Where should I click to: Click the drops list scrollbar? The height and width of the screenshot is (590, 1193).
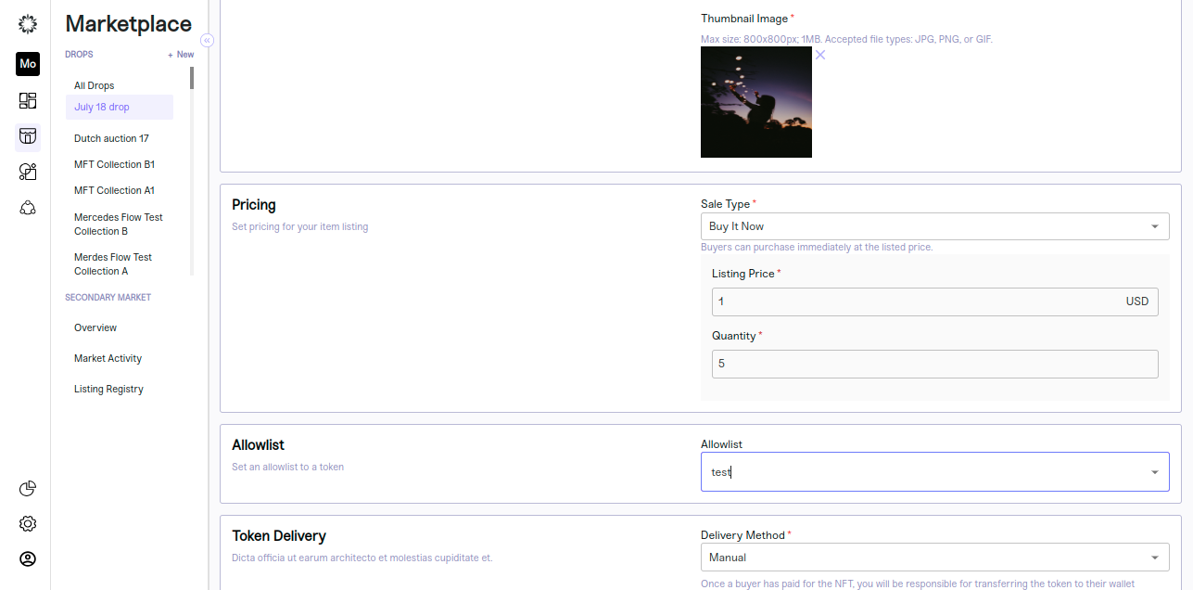[192, 78]
